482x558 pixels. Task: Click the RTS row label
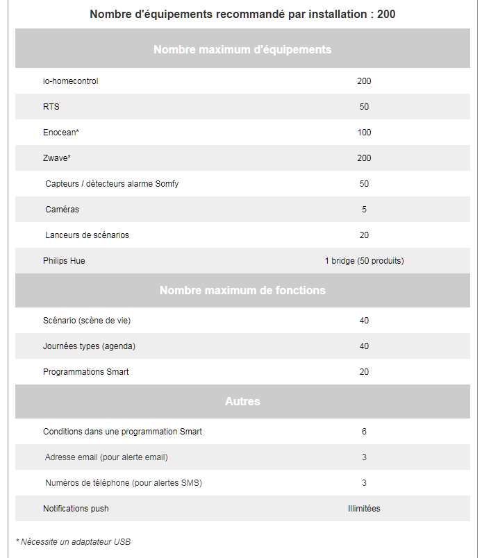click(x=51, y=107)
